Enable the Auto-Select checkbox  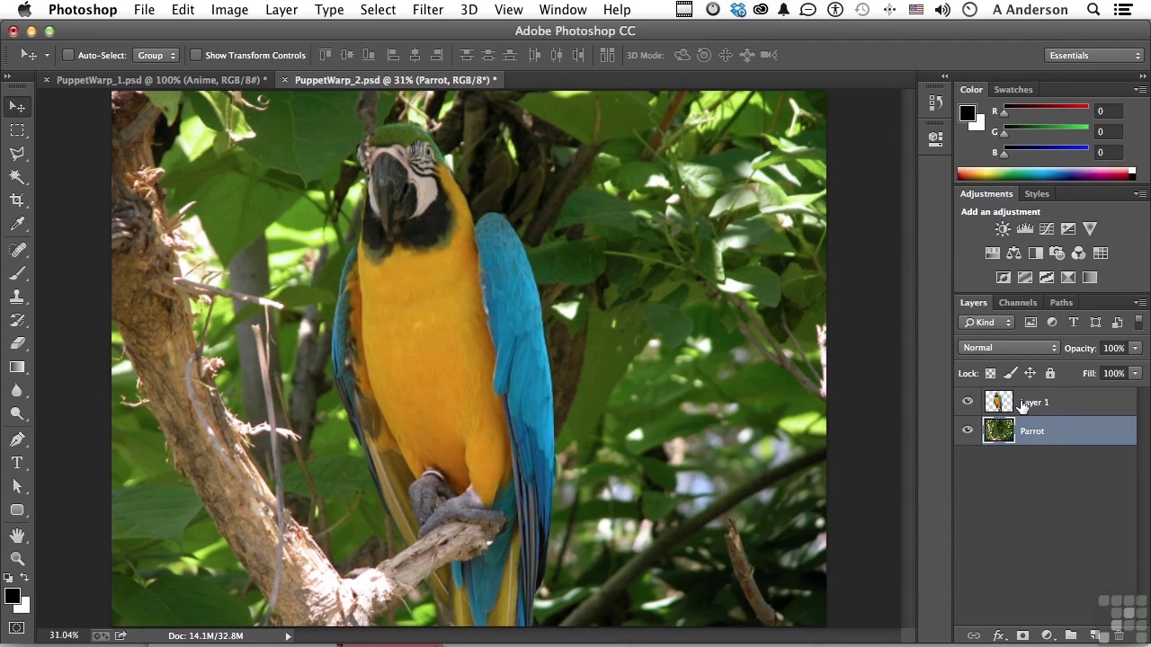[x=67, y=55]
